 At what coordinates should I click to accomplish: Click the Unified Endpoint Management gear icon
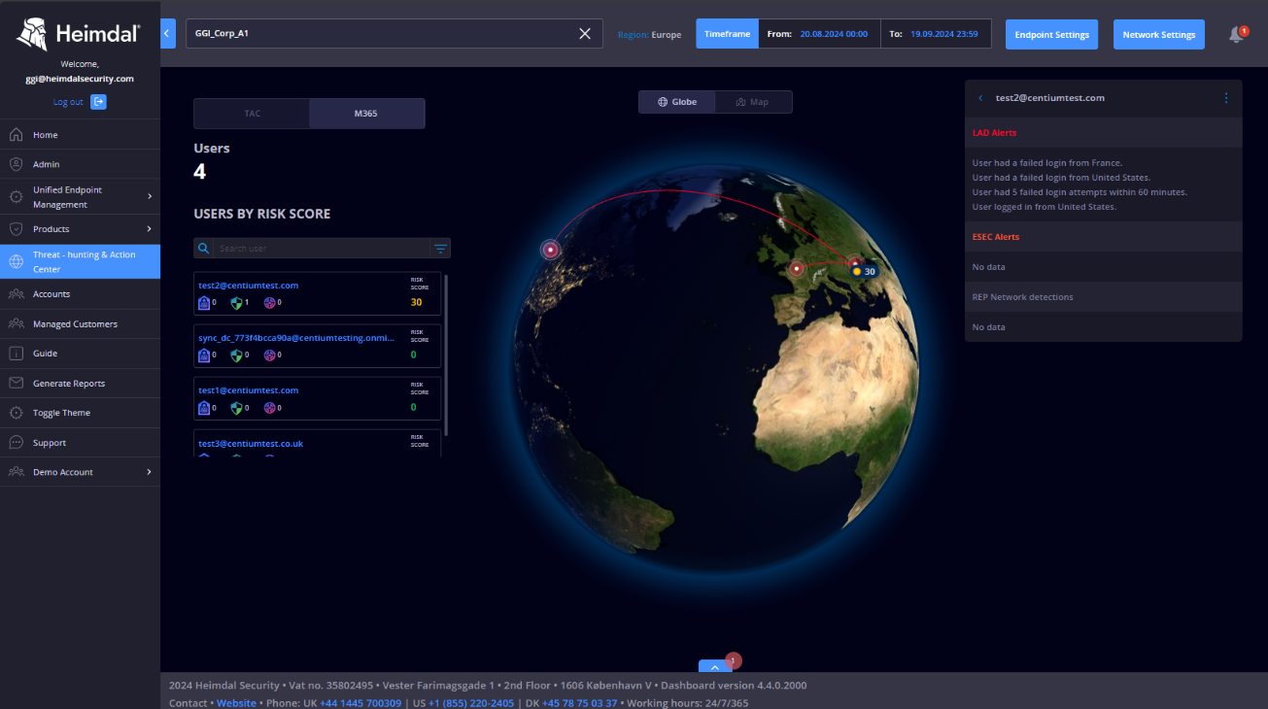[x=16, y=197]
